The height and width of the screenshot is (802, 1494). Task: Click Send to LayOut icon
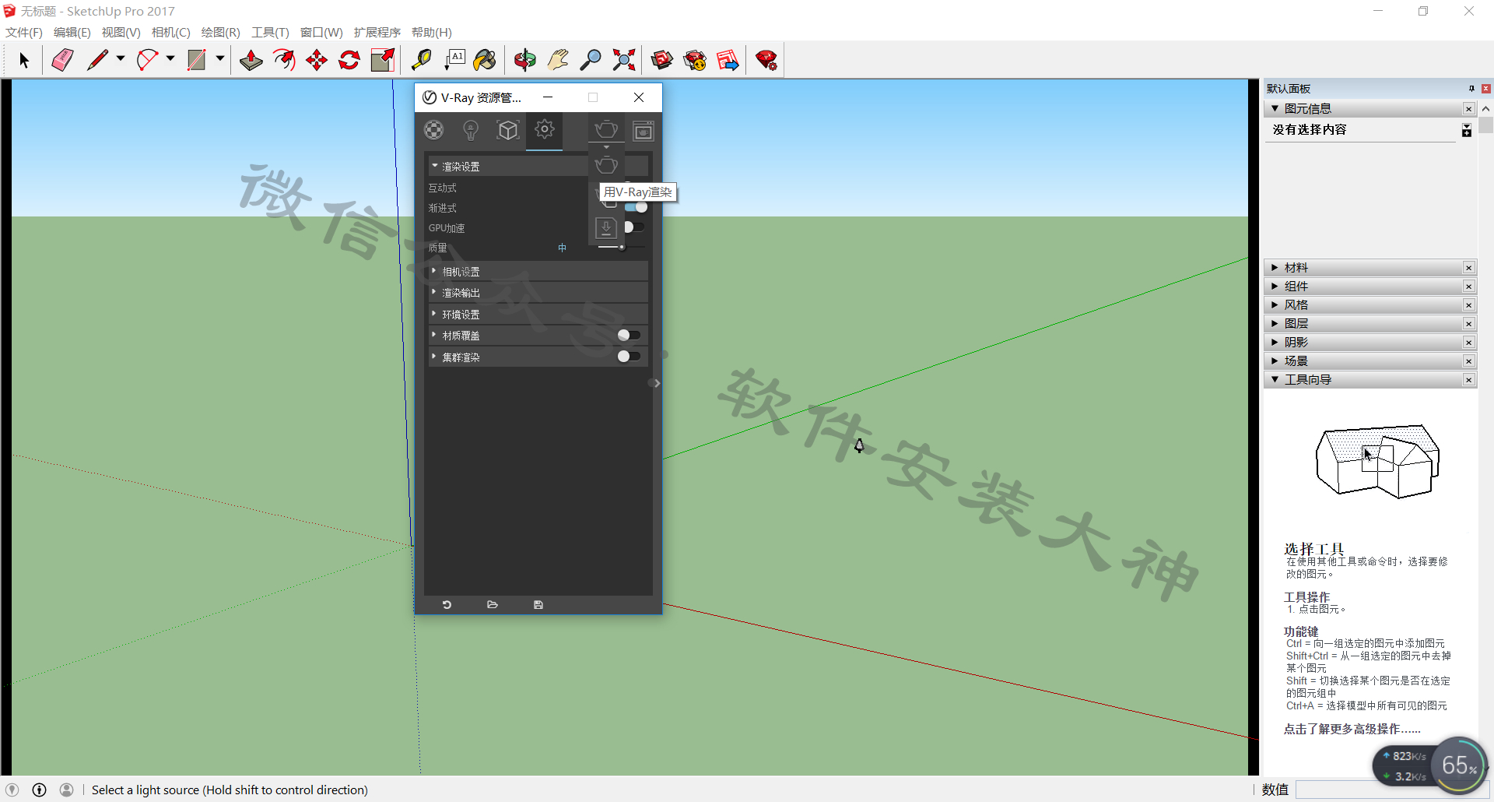tap(728, 60)
